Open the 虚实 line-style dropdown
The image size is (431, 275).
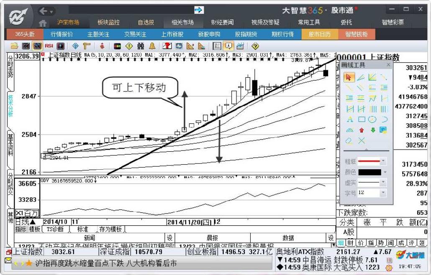[383, 182]
